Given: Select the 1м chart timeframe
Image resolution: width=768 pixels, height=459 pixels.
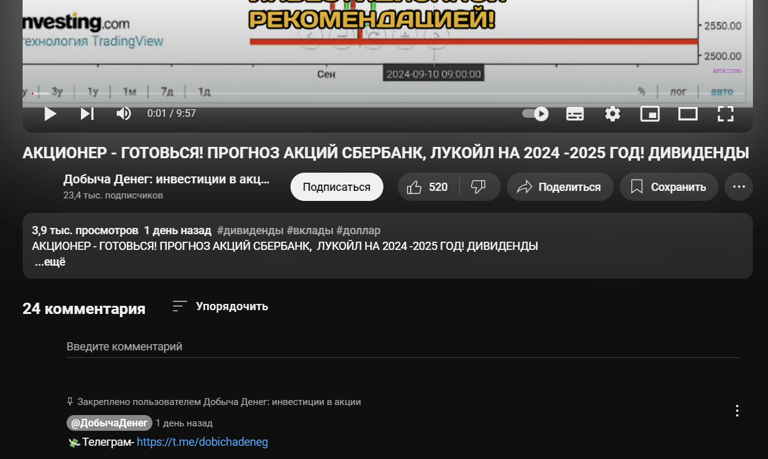Looking at the screenshot, I should click(129, 92).
